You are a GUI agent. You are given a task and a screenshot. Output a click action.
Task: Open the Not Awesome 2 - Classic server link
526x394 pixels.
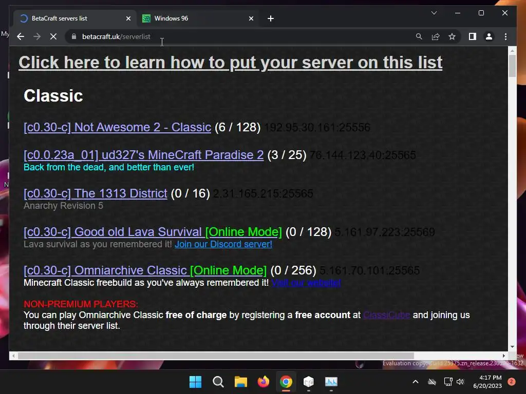(118, 127)
